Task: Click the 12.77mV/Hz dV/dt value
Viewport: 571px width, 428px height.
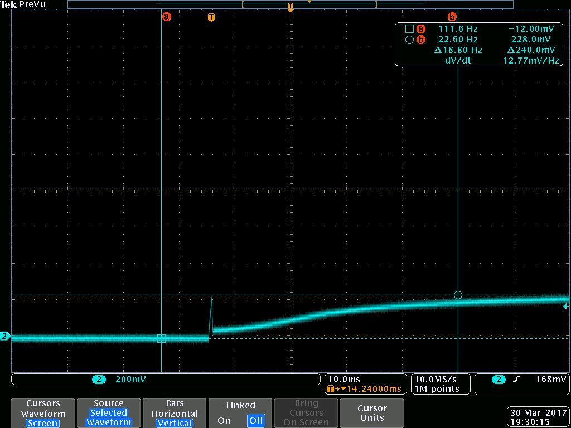Action: [531, 60]
